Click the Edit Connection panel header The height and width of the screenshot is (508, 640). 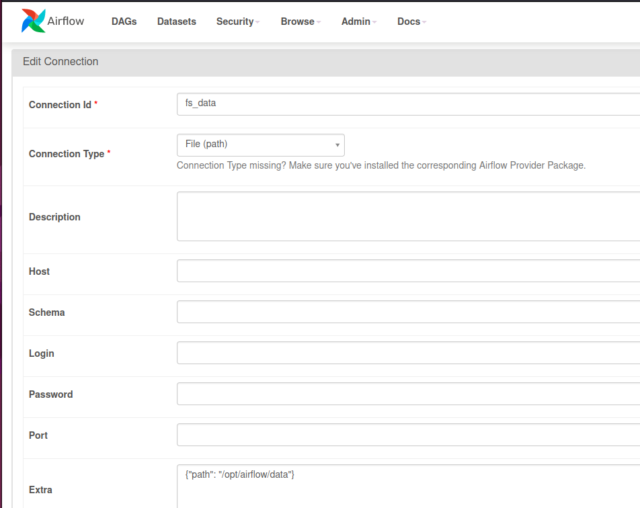325,62
